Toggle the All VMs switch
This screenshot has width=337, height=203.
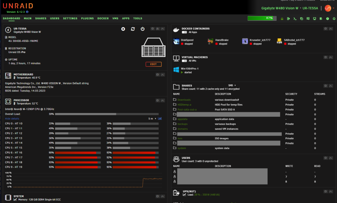[x=184, y=61]
